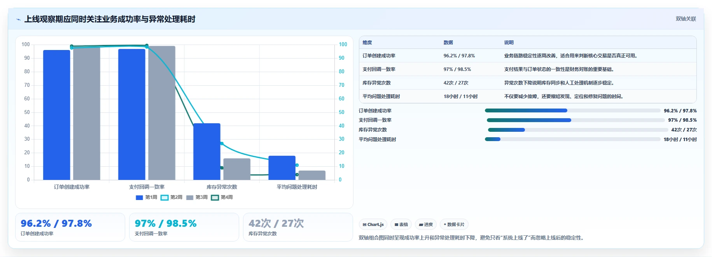The height and width of the screenshot is (257, 712).
Task: Click the description starting 异常次数下降说明
Action: [559, 83]
